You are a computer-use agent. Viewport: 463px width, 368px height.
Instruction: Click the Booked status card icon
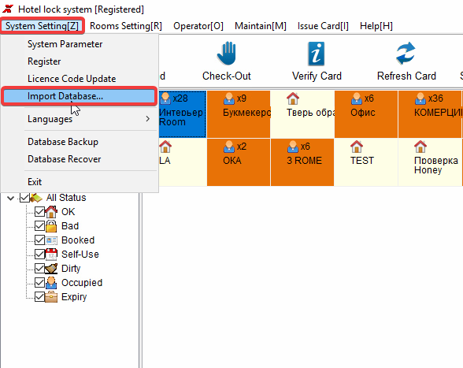tap(51, 240)
